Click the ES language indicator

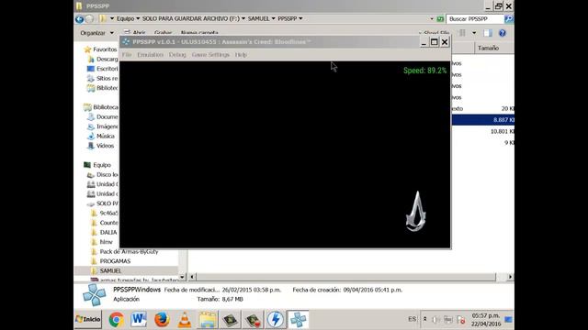click(x=412, y=319)
